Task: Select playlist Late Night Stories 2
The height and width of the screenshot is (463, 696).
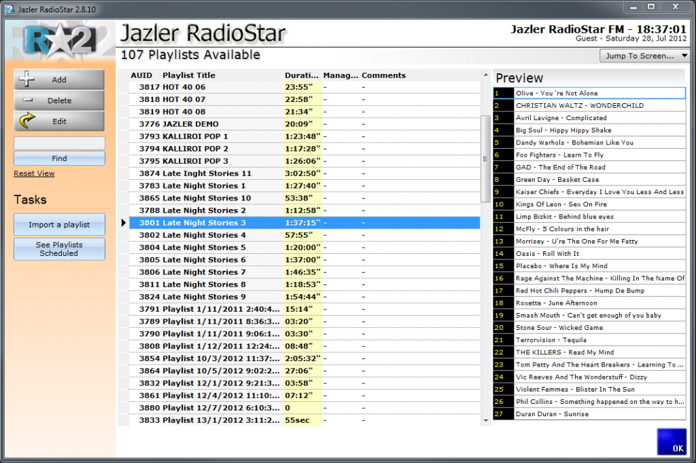Action: pos(304,210)
